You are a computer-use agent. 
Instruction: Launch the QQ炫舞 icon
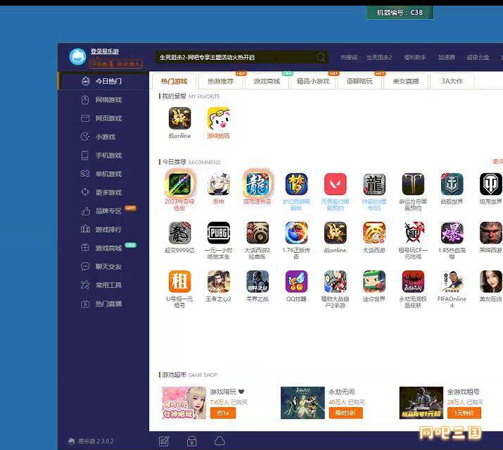pos(296,282)
